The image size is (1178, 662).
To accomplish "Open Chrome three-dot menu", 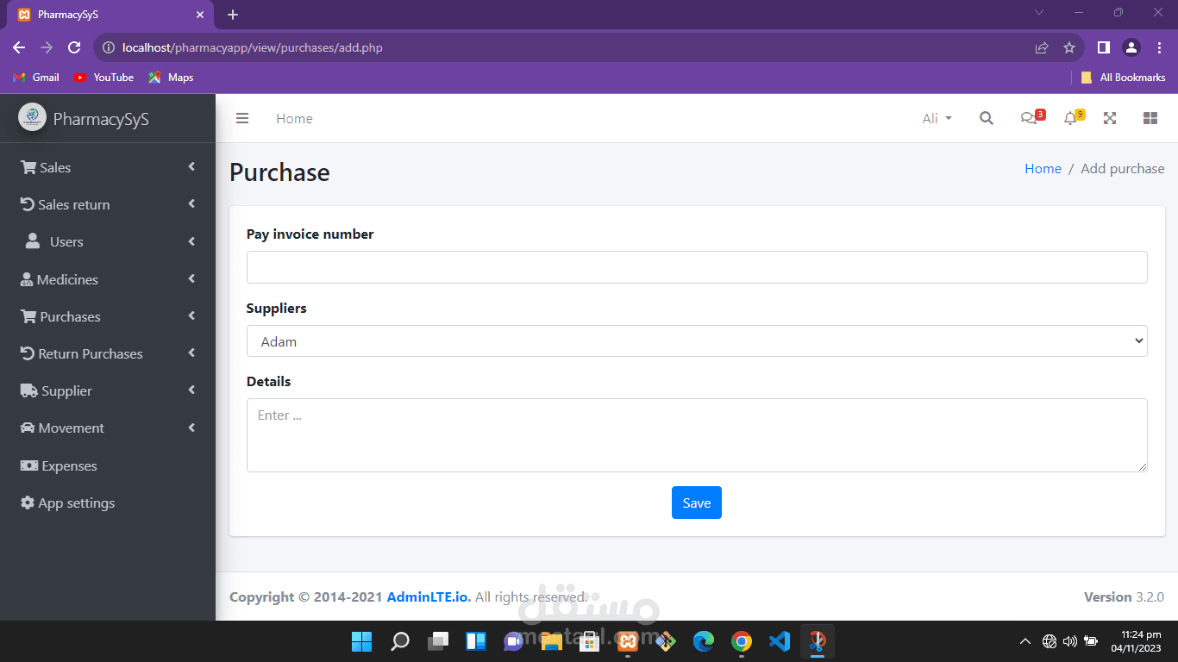I will 1159,47.
